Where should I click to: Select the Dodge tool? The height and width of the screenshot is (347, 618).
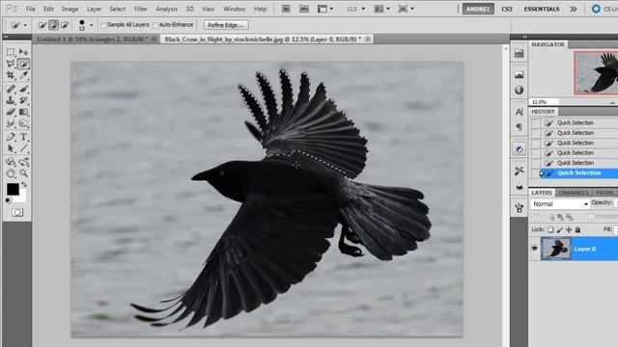pyautogui.click(x=23, y=124)
